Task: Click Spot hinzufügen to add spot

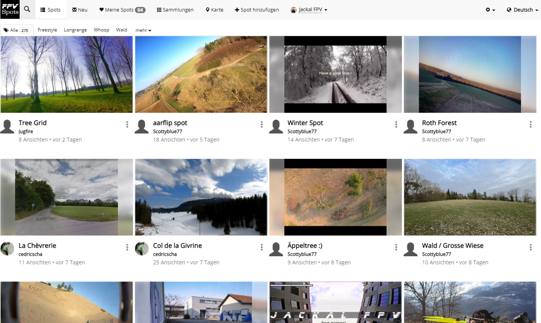Action: [257, 10]
